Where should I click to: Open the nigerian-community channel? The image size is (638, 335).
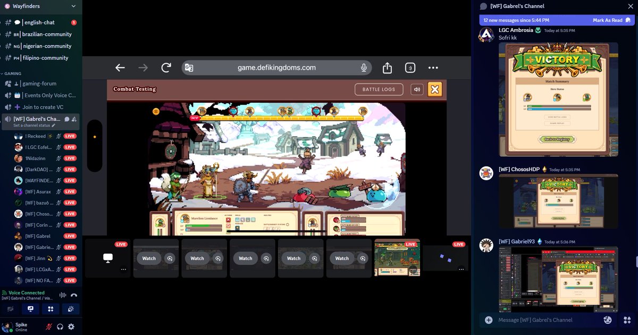41,46
